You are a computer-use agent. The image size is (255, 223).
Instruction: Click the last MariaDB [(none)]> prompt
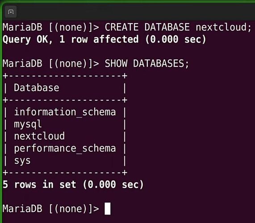tap(51, 209)
